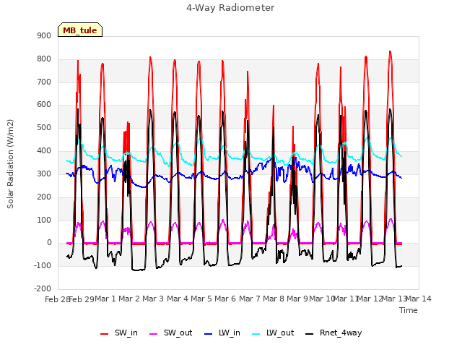Viewport: 462px width, 347px height.
Task: Click the Mar 3 x-axis label
Action: [x=153, y=299]
